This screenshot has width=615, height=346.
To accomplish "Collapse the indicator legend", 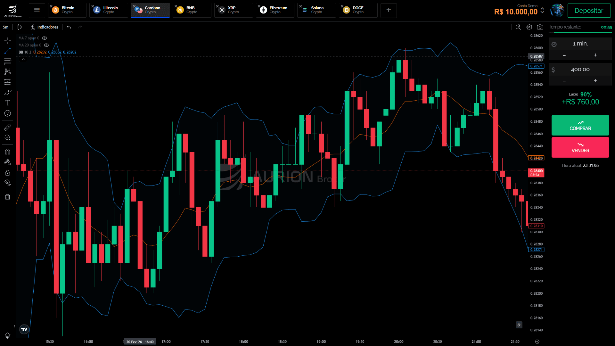I will pyautogui.click(x=23, y=59).
